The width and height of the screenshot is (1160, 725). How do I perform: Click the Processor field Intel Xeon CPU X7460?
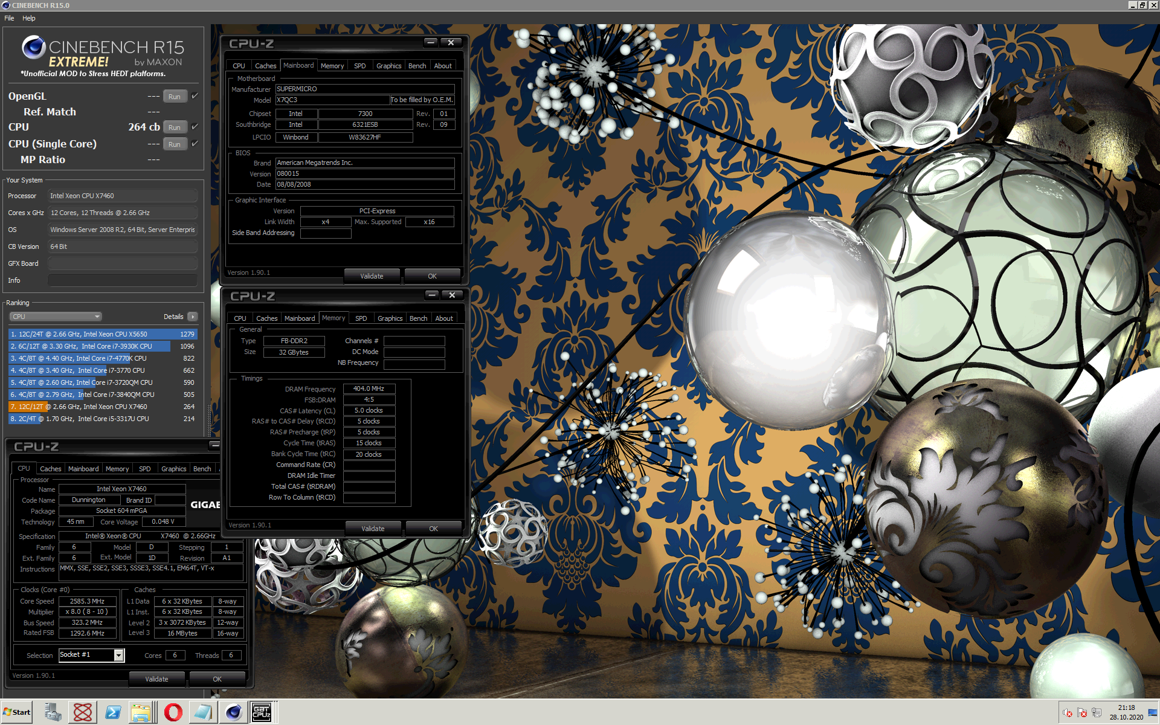click(122, 196)
